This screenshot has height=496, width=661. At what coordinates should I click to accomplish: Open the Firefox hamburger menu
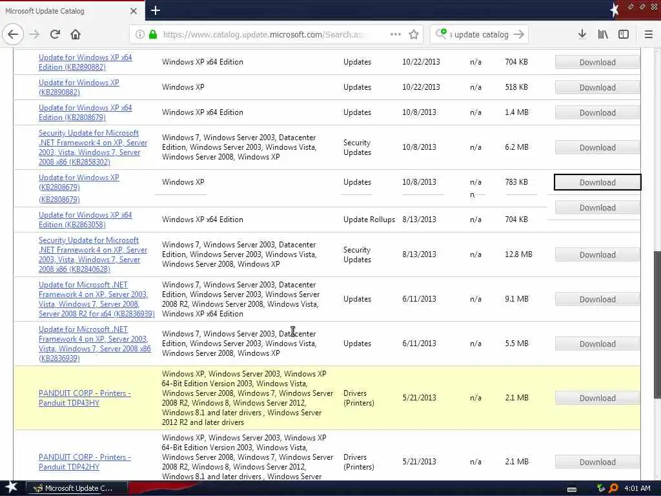tap(648, 35)
